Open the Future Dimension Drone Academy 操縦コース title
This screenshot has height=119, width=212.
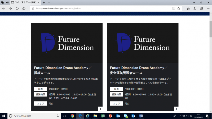click(x=63, y=70)
